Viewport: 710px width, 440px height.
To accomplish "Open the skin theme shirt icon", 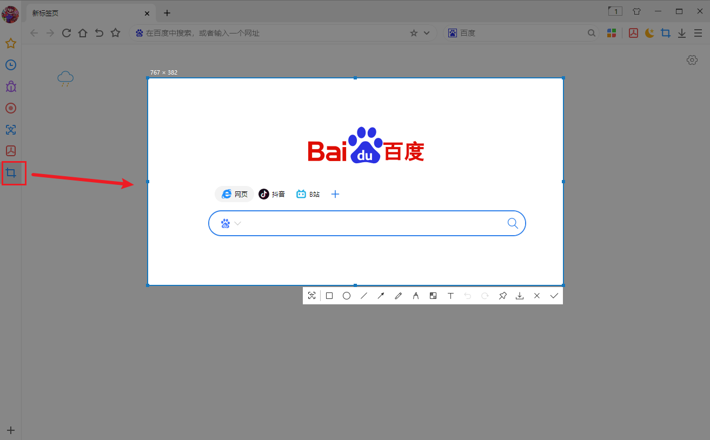I will 636,11.
